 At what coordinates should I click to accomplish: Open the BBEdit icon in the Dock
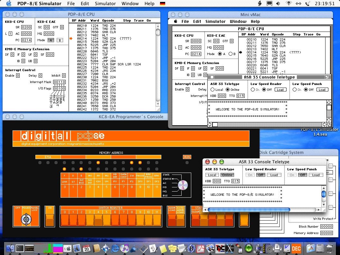(x=192, y=249)
